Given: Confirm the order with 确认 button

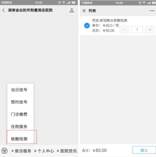Looking at the screenshot, I should tap(144, 150).
